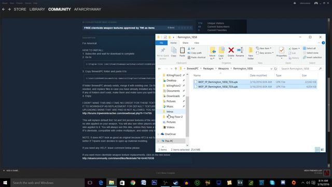Expand the This PC tree node
Image resolution: width=332 pixels, height=187 pixels.
point(158,141)
